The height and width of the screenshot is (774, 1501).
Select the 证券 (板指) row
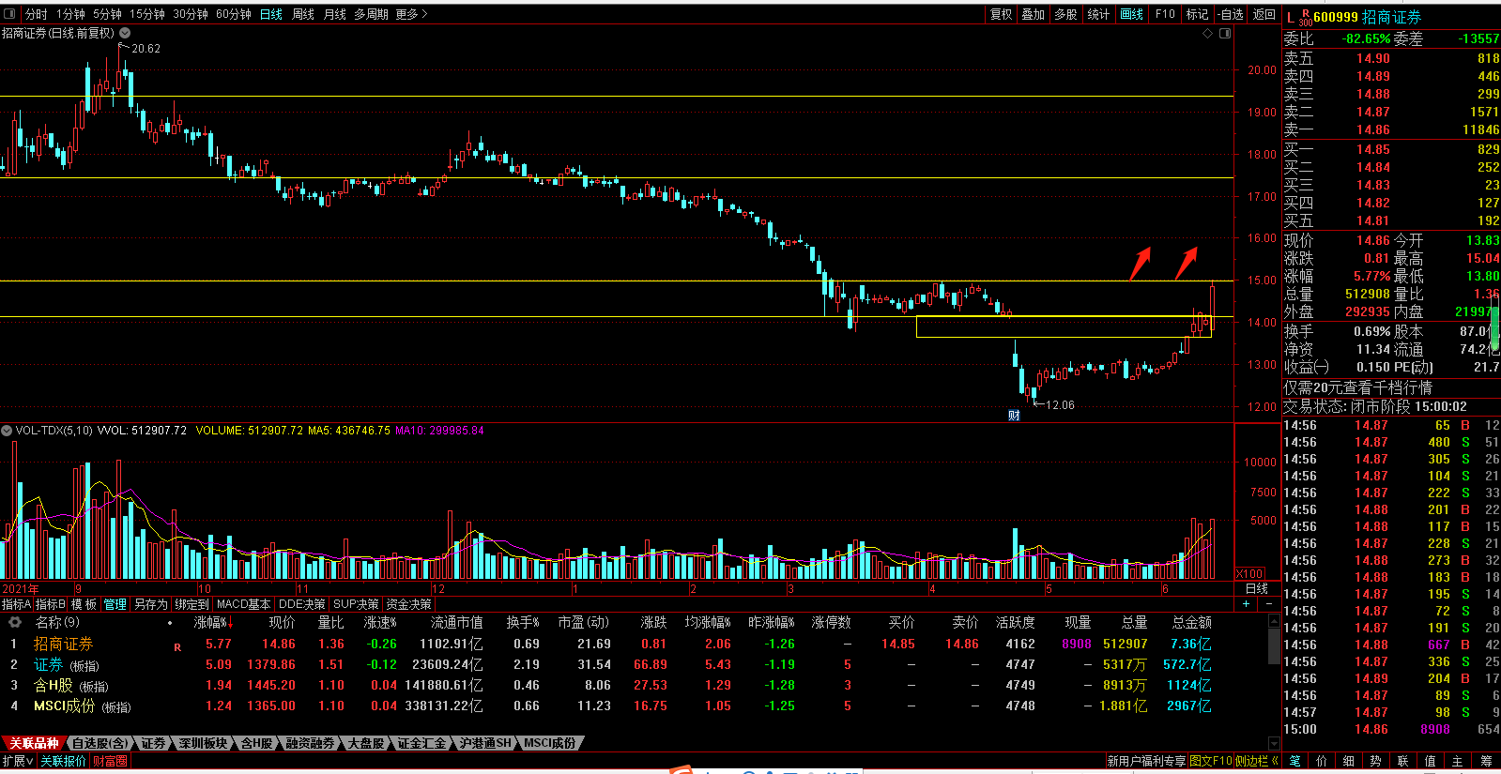click(x=634, y=665)
